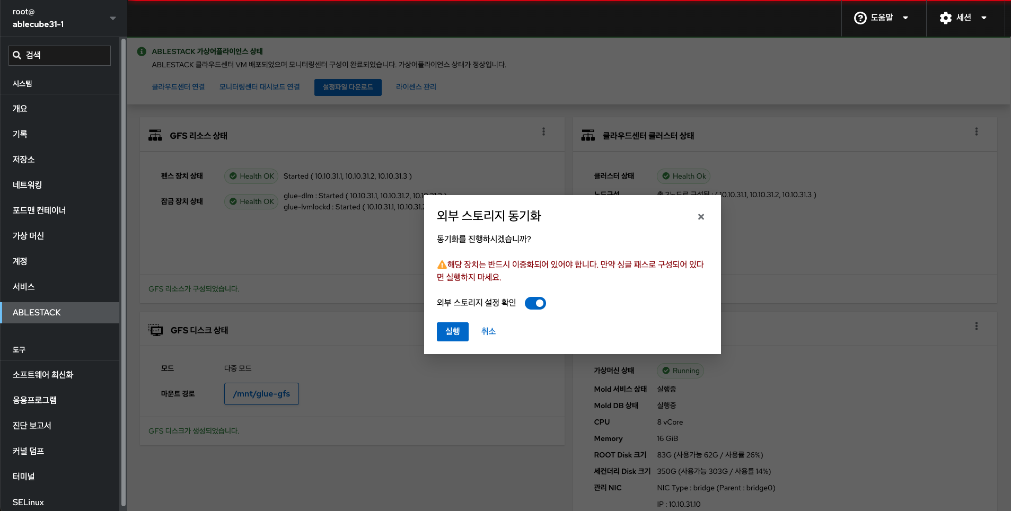Click the cloud center cluster status icon
The image size is (1011, 511).
point(588,135)
